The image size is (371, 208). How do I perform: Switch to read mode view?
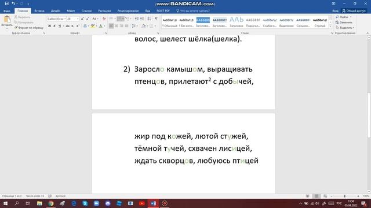[x=308, y=196]
